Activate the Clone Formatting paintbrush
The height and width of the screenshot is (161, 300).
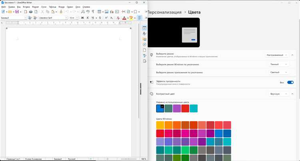(61, 12)
